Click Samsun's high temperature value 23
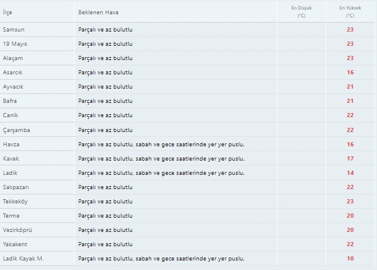 tap(350, 30)
